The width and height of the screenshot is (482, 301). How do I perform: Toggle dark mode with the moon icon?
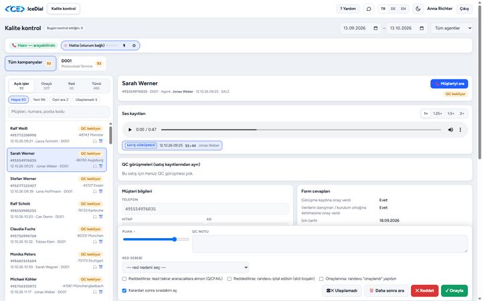click(418, 9)
